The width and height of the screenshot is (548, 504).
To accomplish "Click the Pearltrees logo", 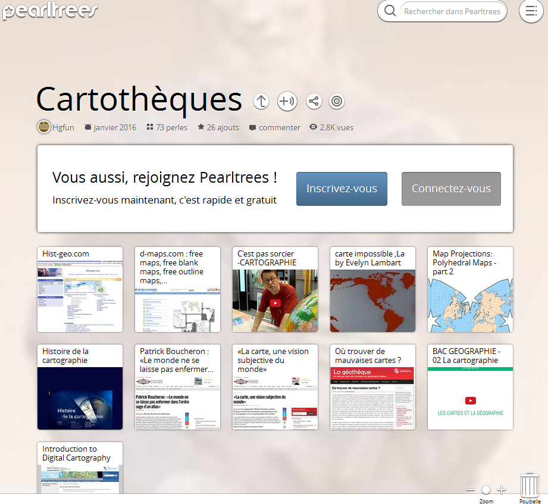I will pos(50,11).
